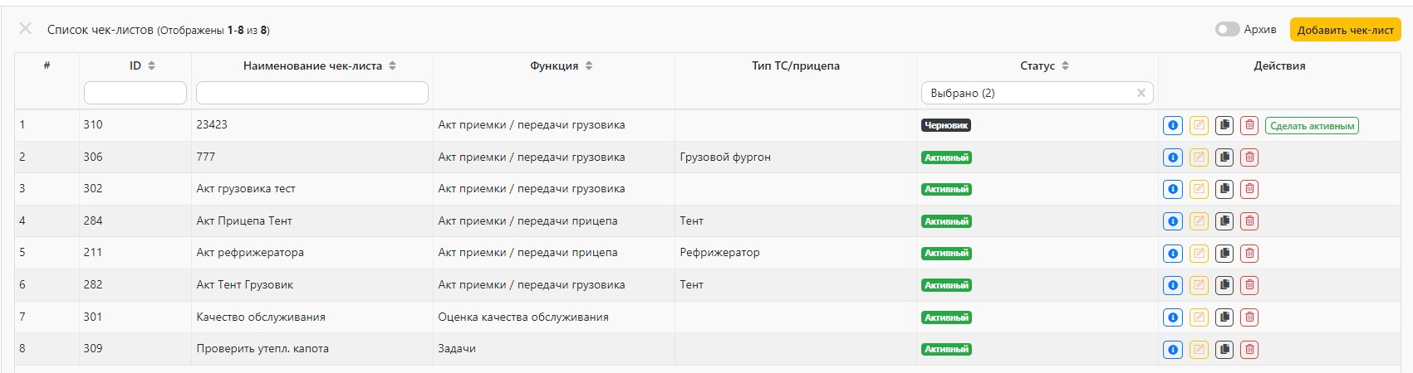Copy the checklist Акт грузовика тест

coord(1224,189)
